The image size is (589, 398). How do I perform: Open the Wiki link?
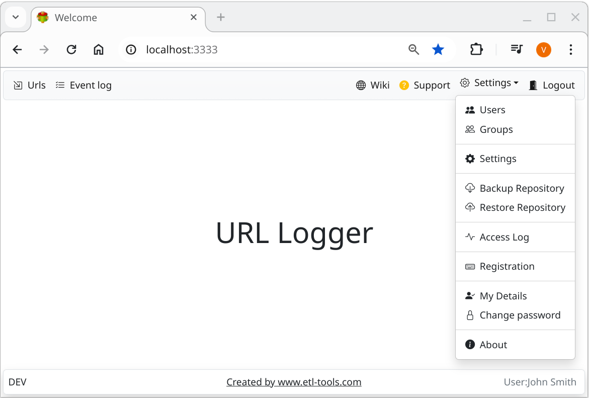[x=373, y=86]
